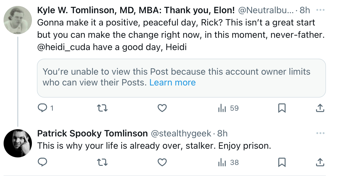Image resolution: width=337 pixels, height=176 pixels.
Task: Open the @heidi_cuda mention
Action: (63, 47)
